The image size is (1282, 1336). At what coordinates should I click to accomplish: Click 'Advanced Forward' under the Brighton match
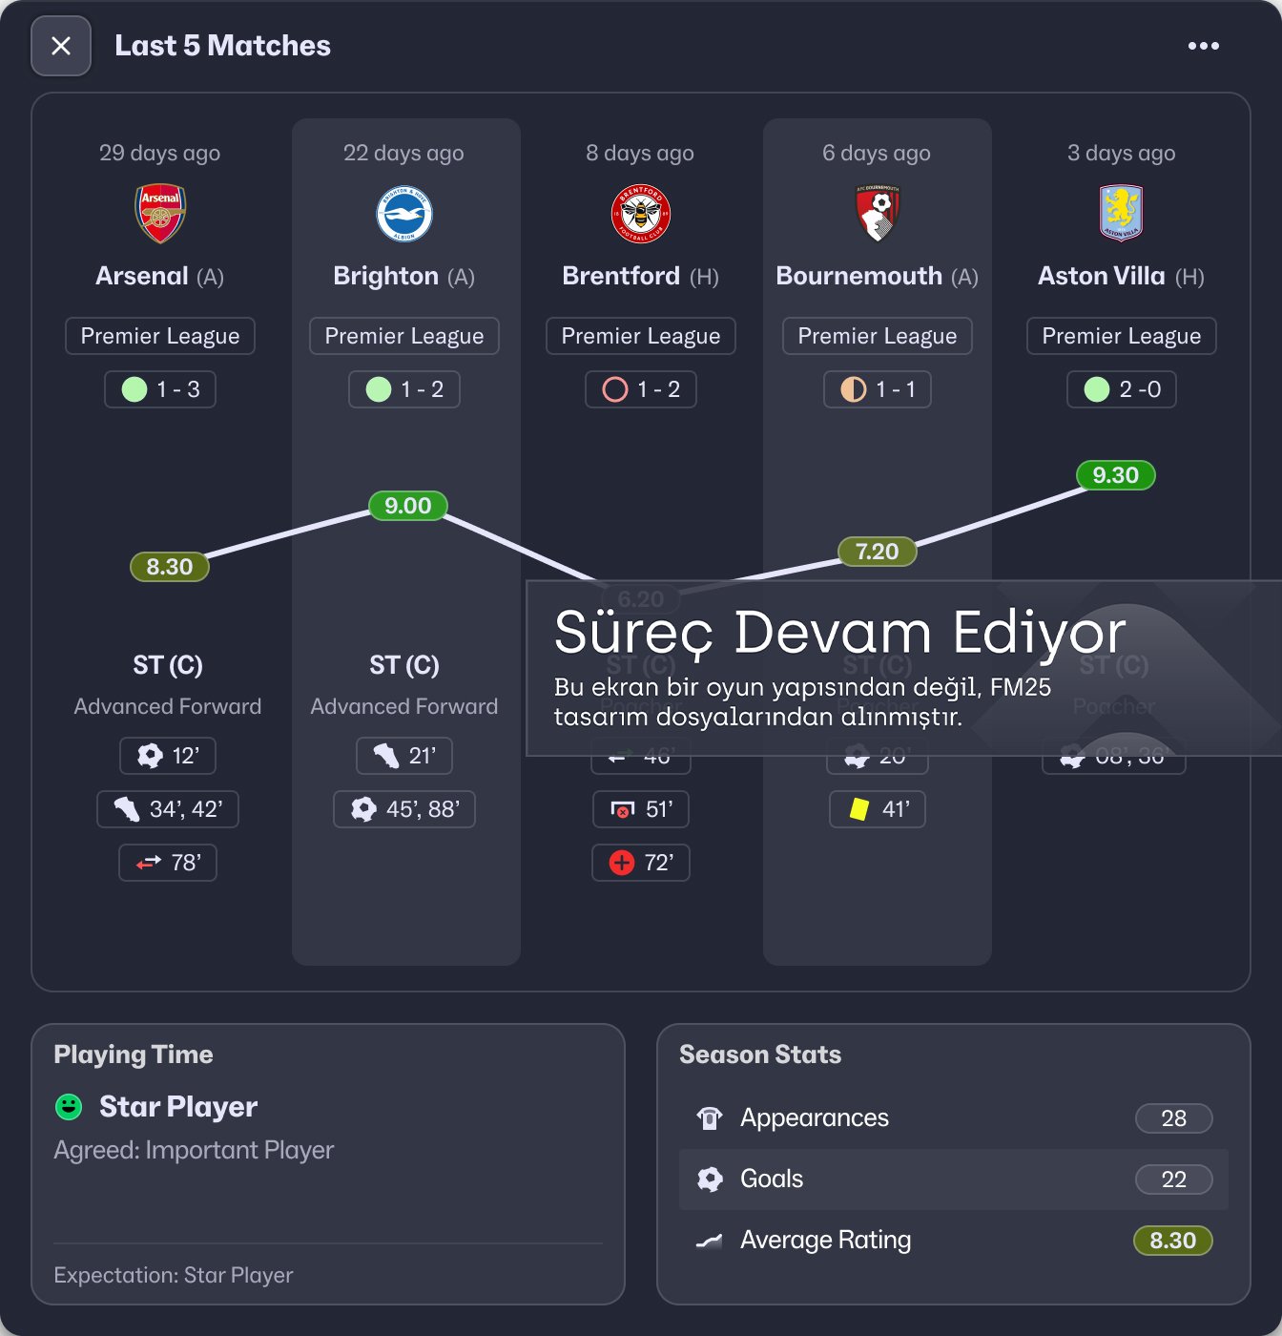point(404,706)
